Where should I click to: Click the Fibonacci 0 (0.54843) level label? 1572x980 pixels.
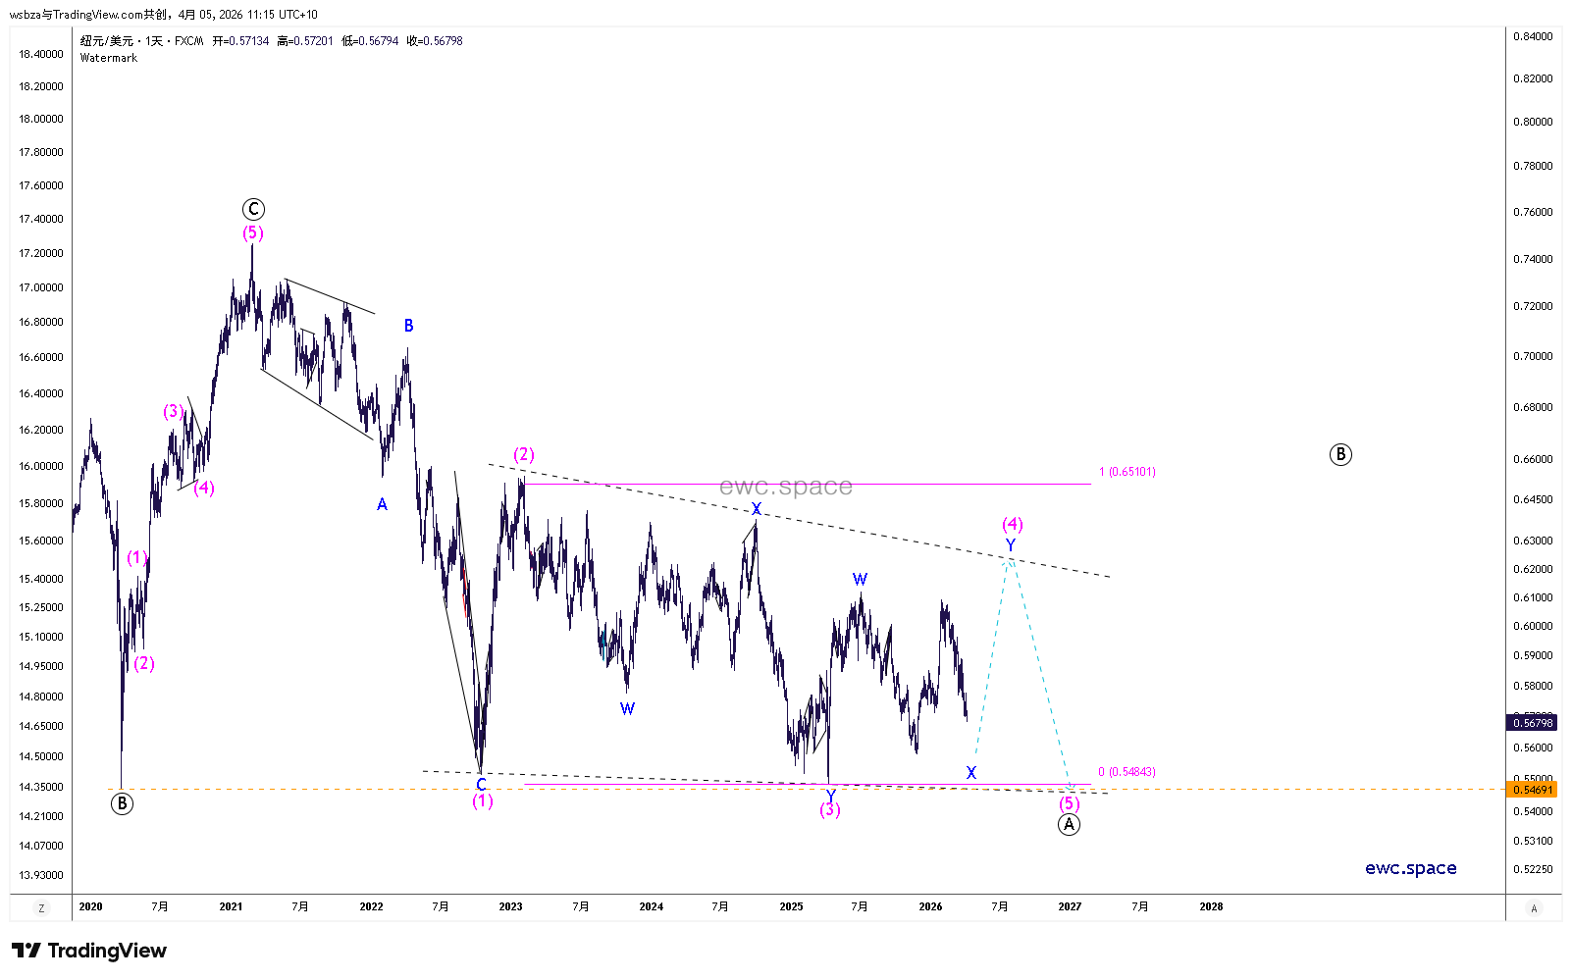1127,772
